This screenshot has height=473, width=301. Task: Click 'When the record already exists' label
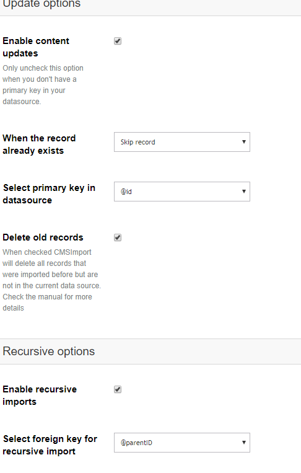(39, 144)
